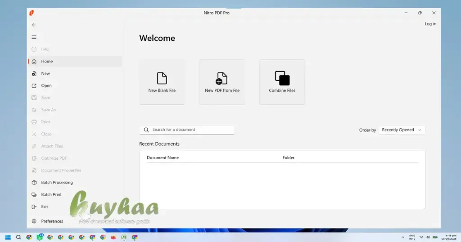Show hidden system tray icons
This screenshot has height=242, width=461.
pos(403,238)
